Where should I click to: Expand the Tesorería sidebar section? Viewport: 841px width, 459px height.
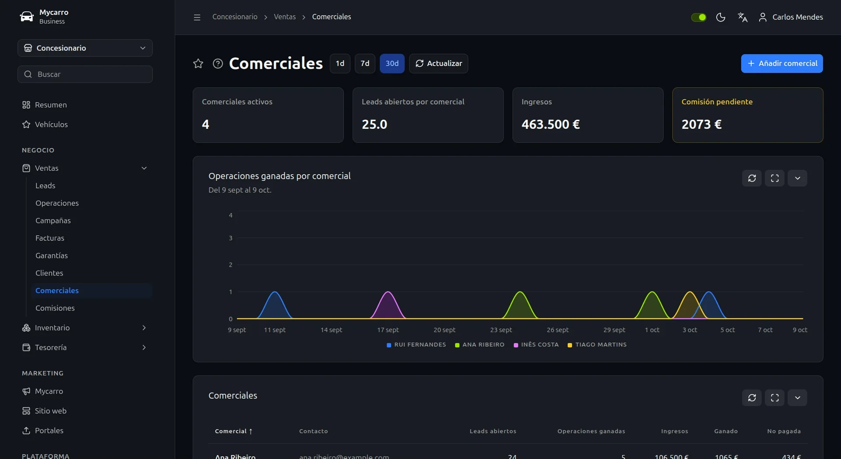85,347
